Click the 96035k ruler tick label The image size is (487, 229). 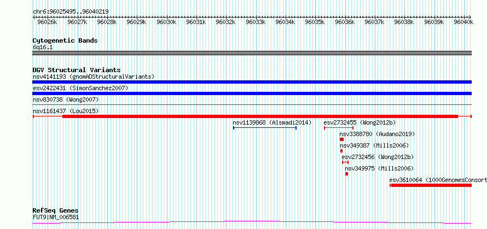(x=315, y=22)
